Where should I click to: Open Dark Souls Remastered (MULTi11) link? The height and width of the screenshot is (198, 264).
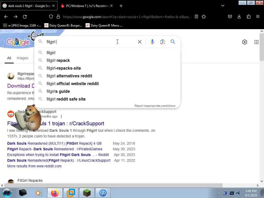(54, 143)
